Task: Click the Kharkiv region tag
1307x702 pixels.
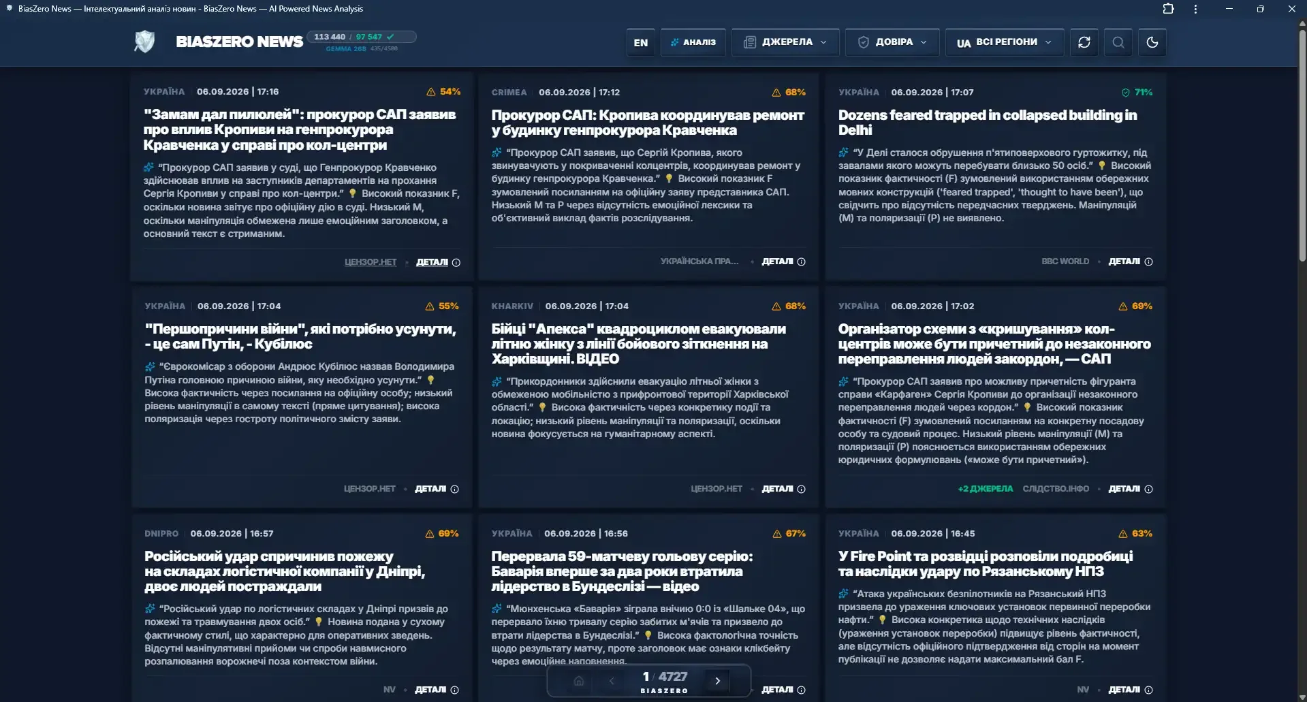Action: pyautogui.click(x=512, y=306)
